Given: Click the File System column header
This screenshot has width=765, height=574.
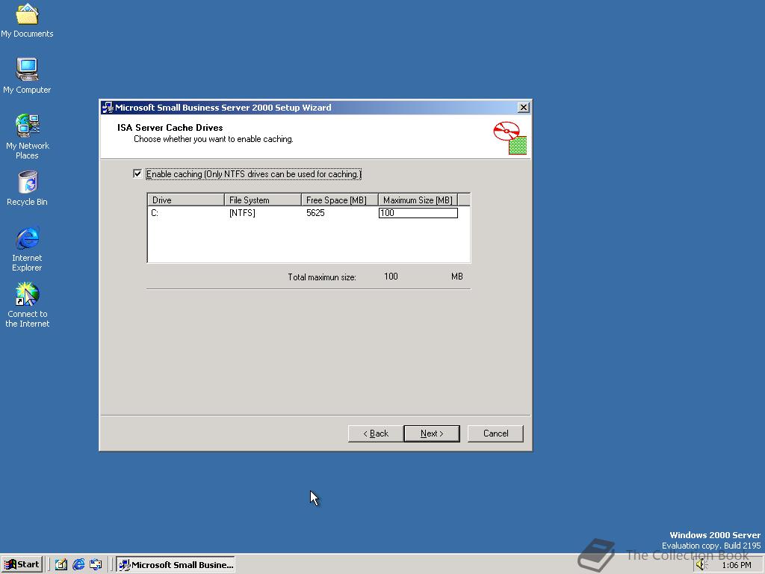Looking at the screenshot, I should [263, 200].
